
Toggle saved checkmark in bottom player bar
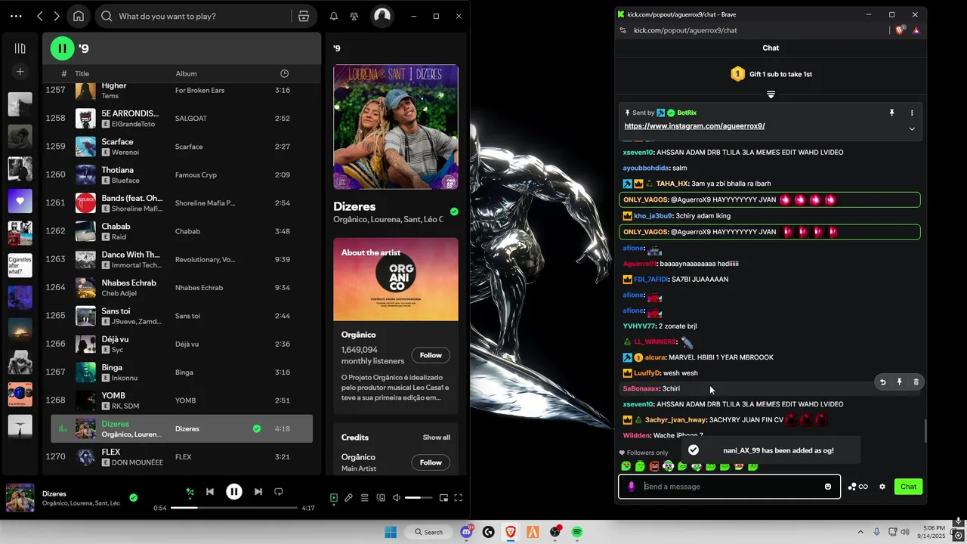(x=133, y=498)
